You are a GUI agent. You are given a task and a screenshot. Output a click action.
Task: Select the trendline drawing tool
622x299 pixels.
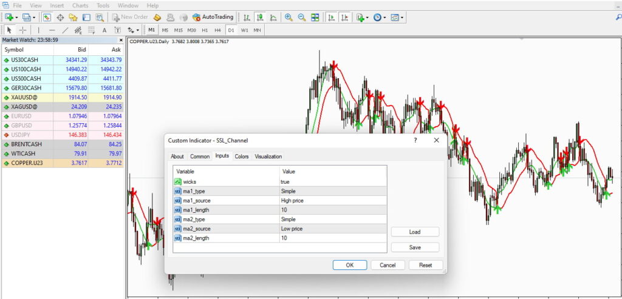pos(65,30)
